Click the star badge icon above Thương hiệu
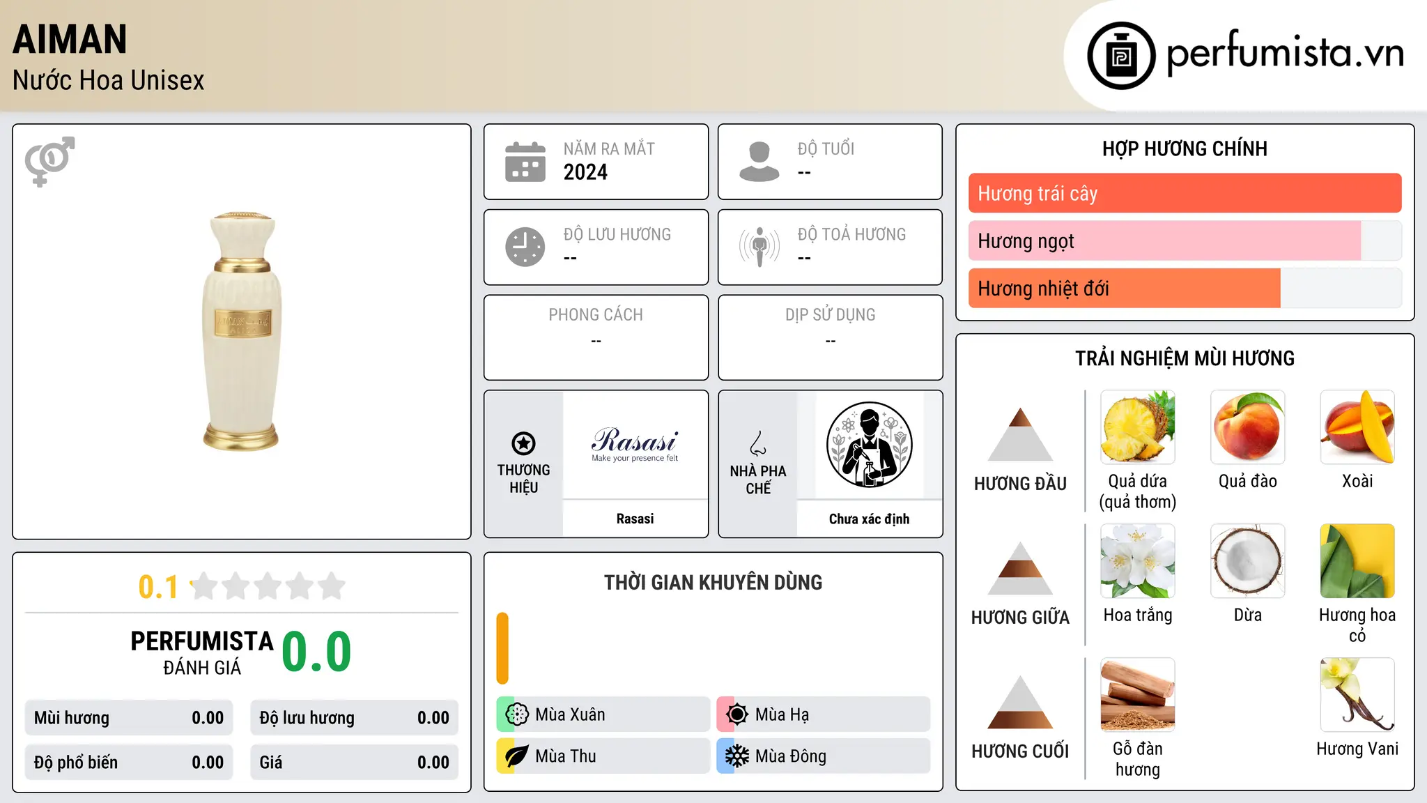The height and width of the screenshot is (803, 1427). point(523,443)
